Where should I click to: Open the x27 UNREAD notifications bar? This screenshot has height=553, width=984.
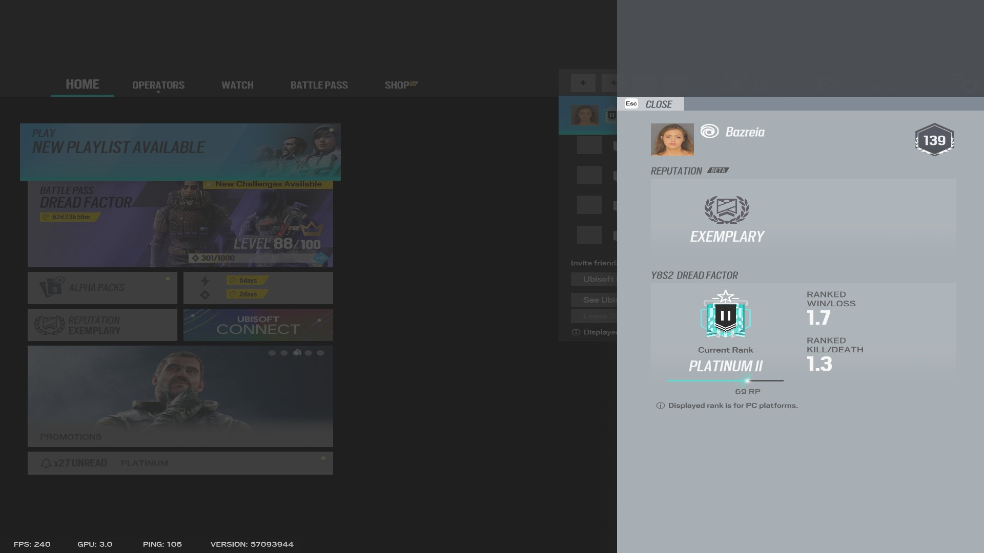pyautogui.click(x=180, y=463)
